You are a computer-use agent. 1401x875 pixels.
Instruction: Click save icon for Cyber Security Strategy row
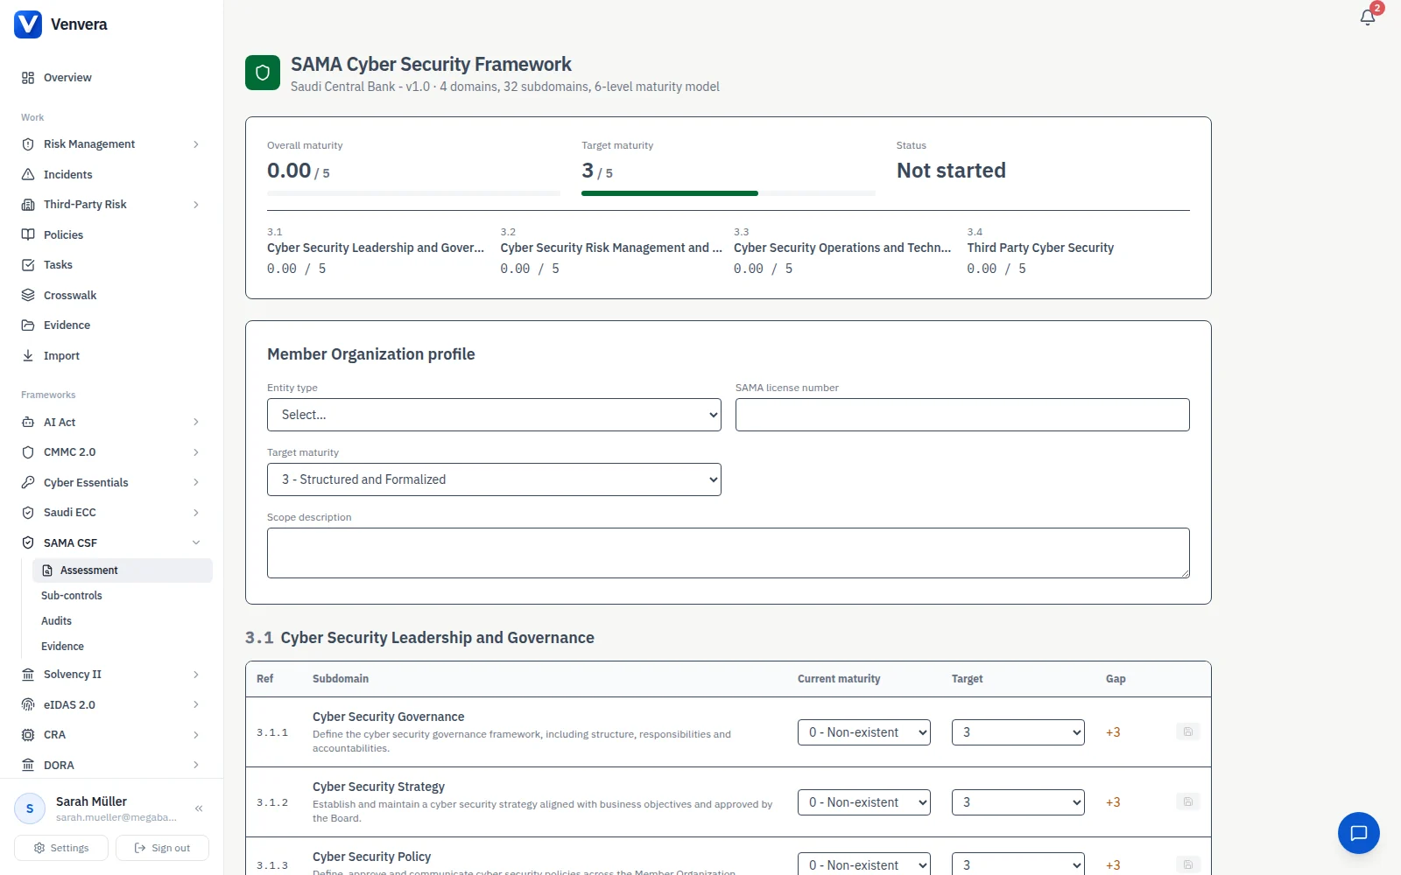(x=1188, y=801)
